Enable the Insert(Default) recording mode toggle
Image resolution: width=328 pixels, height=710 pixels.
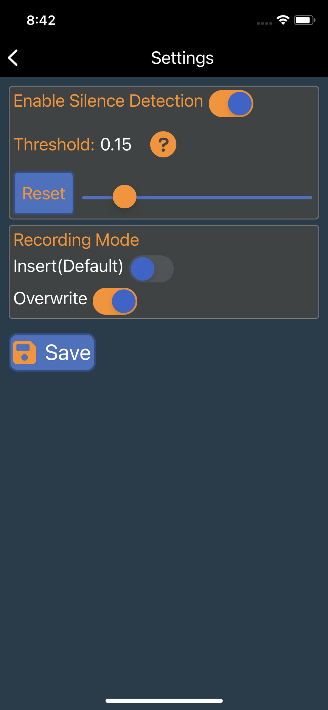(151, 269)
